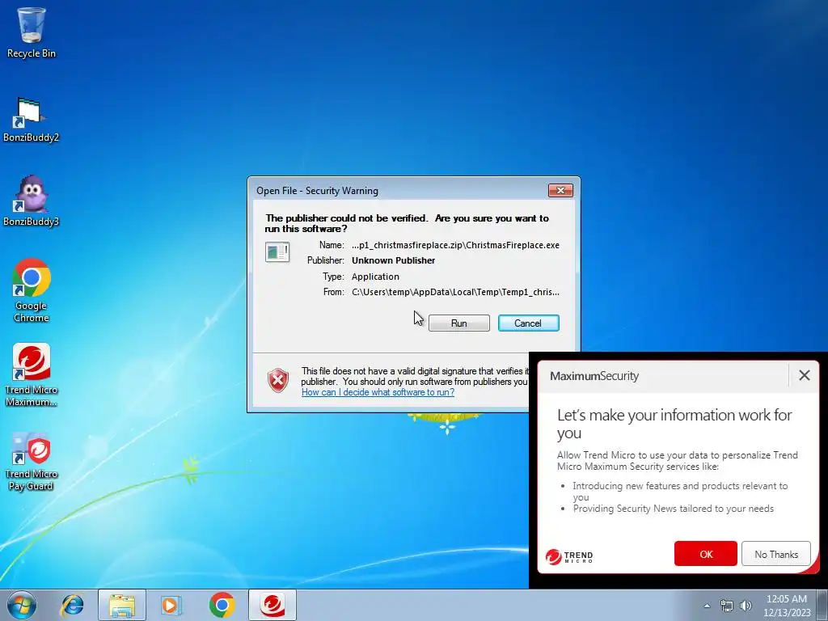Click the 'C:\Users\temp\AppData' From path text

click(x=456, y=292)
